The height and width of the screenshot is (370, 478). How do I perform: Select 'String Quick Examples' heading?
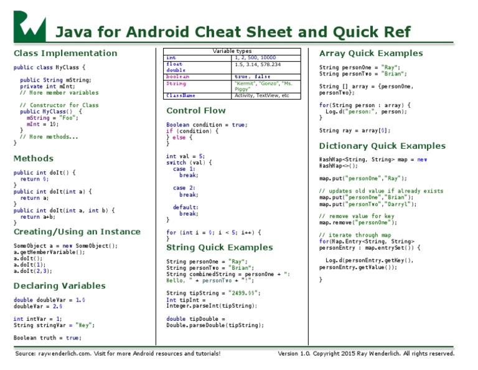[220, 247]
